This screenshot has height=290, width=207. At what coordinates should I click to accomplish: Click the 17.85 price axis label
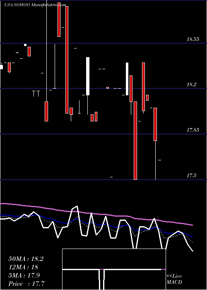[x=193, y=130]
